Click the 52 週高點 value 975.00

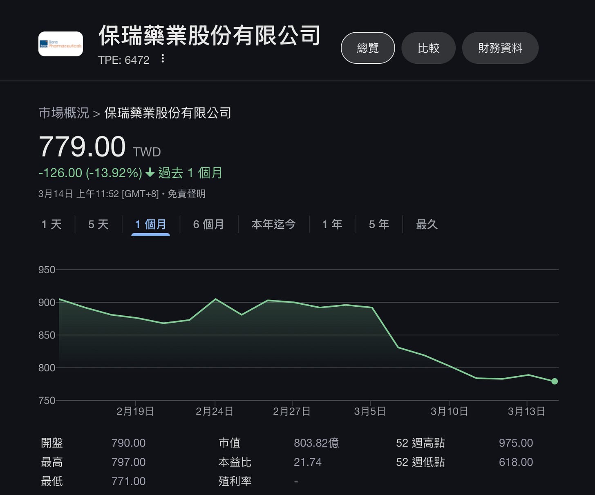pyautogui.click(x=516, y=443)
